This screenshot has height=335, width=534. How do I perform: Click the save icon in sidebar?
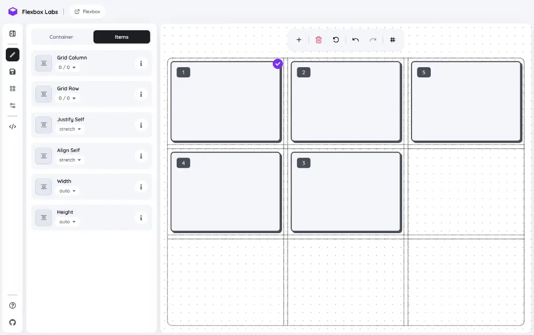pyautogui.click(x=12, y=72)
